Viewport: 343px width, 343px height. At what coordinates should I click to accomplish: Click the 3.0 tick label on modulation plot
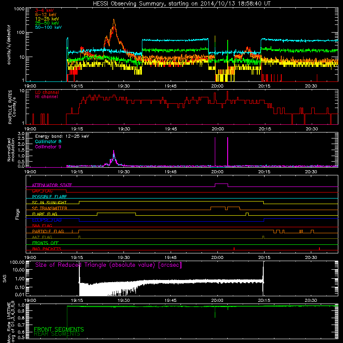(21, 134)
